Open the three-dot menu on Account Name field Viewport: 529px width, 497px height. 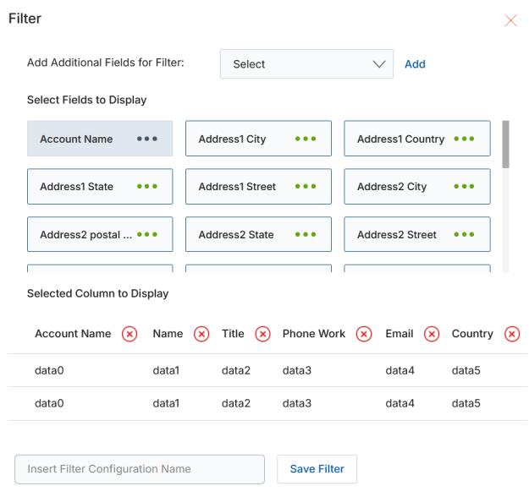(147, 139)
